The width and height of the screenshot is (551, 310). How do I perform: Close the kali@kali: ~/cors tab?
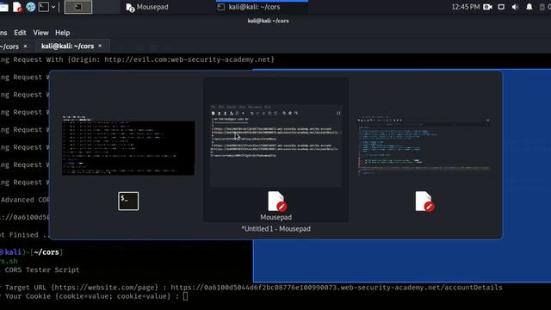coord(100,46)
